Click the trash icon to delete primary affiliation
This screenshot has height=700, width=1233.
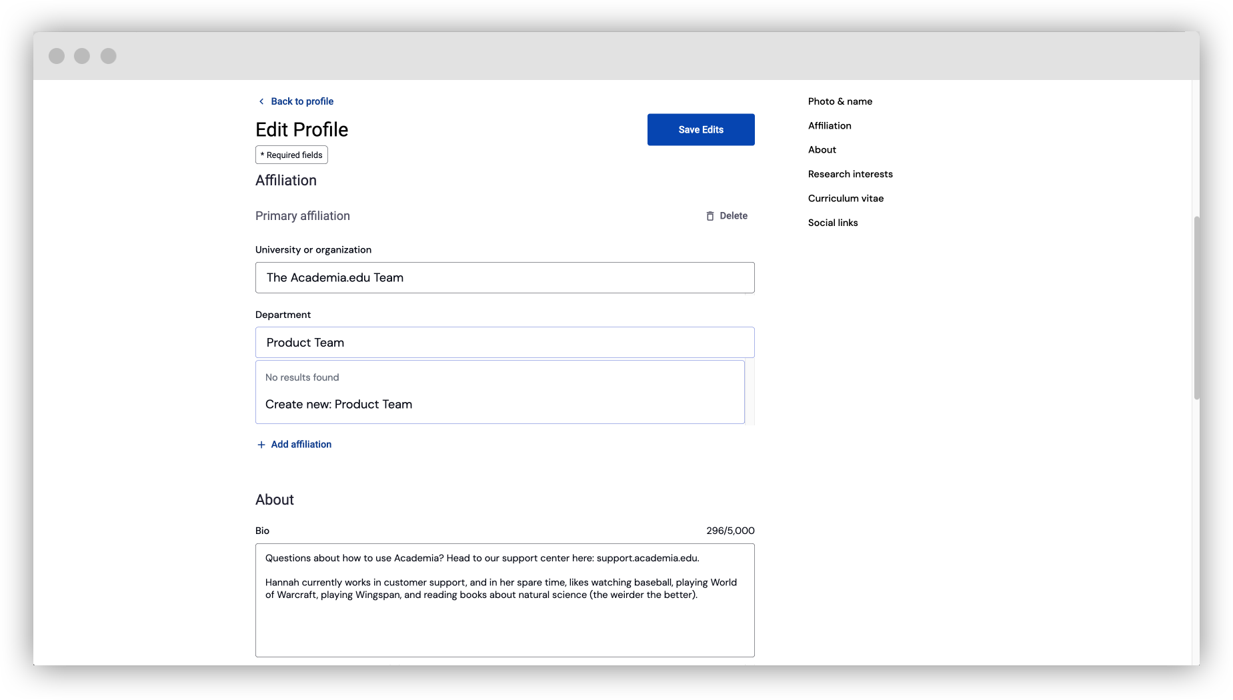(710, 215)
